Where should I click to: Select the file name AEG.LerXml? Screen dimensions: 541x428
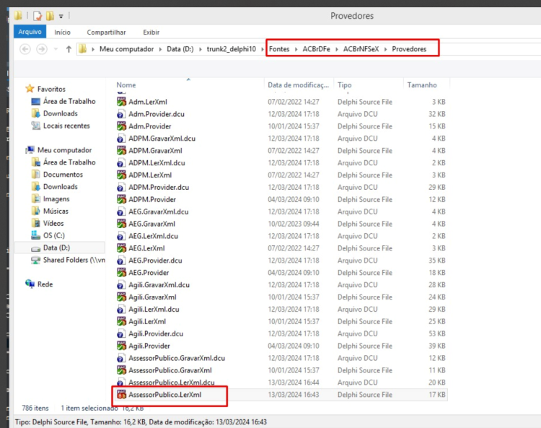coord(146,248)
